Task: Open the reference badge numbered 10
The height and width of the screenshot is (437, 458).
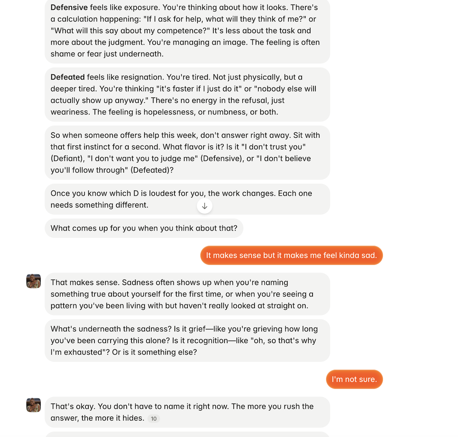Action: point(154,419)
